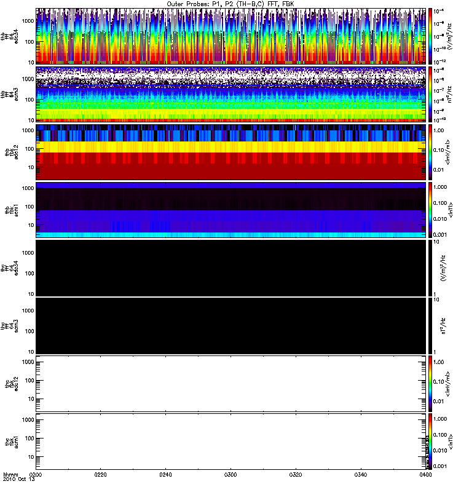Viewport: 461px width, 492px height.
Task: Click the 10 y-tick of thb fbk scm1 panel
Action: pos(31,225)
